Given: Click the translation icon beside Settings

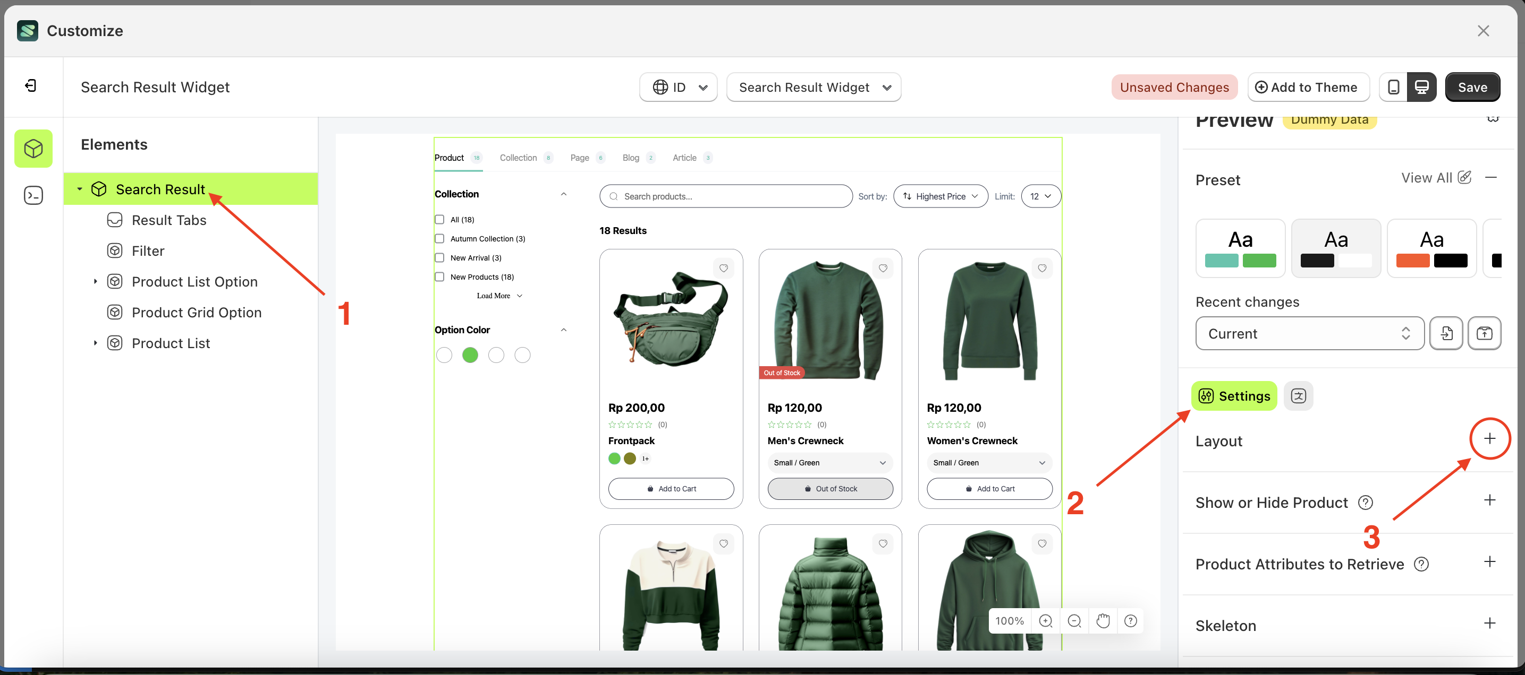Looking at the screenshot, I should point(1298,395).
